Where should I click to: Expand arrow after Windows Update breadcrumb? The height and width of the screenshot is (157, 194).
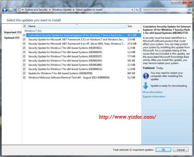tap(74, 10)
